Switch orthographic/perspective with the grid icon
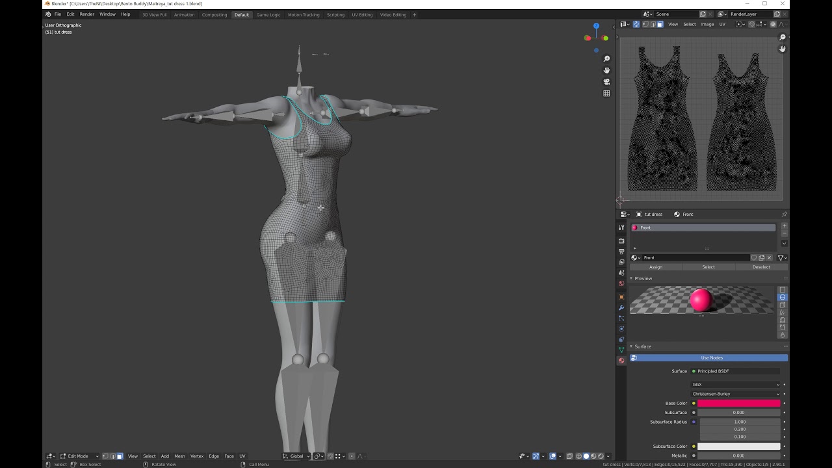The height and width of the screenshot is (468, 832). 606,94
